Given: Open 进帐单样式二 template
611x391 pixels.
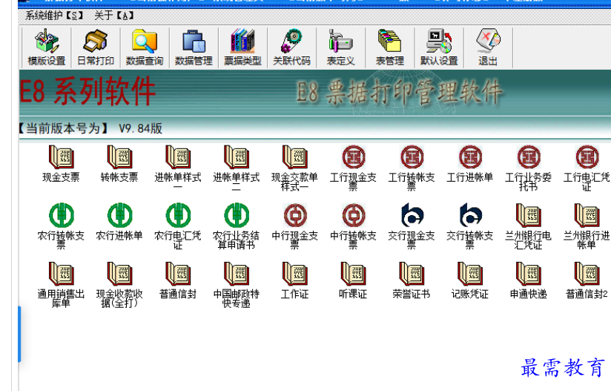Looking at the screenshot, I should (237, 168).
